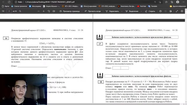
Task: Select the Нарисовать drawing tool
Action: pos(112,11)
